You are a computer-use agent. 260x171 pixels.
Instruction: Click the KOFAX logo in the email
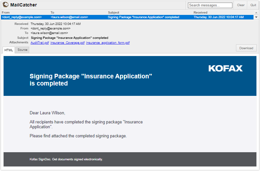225,68
